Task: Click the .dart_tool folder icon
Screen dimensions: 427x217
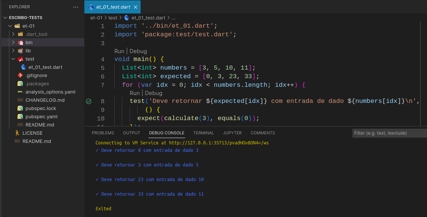Action: 20,34
